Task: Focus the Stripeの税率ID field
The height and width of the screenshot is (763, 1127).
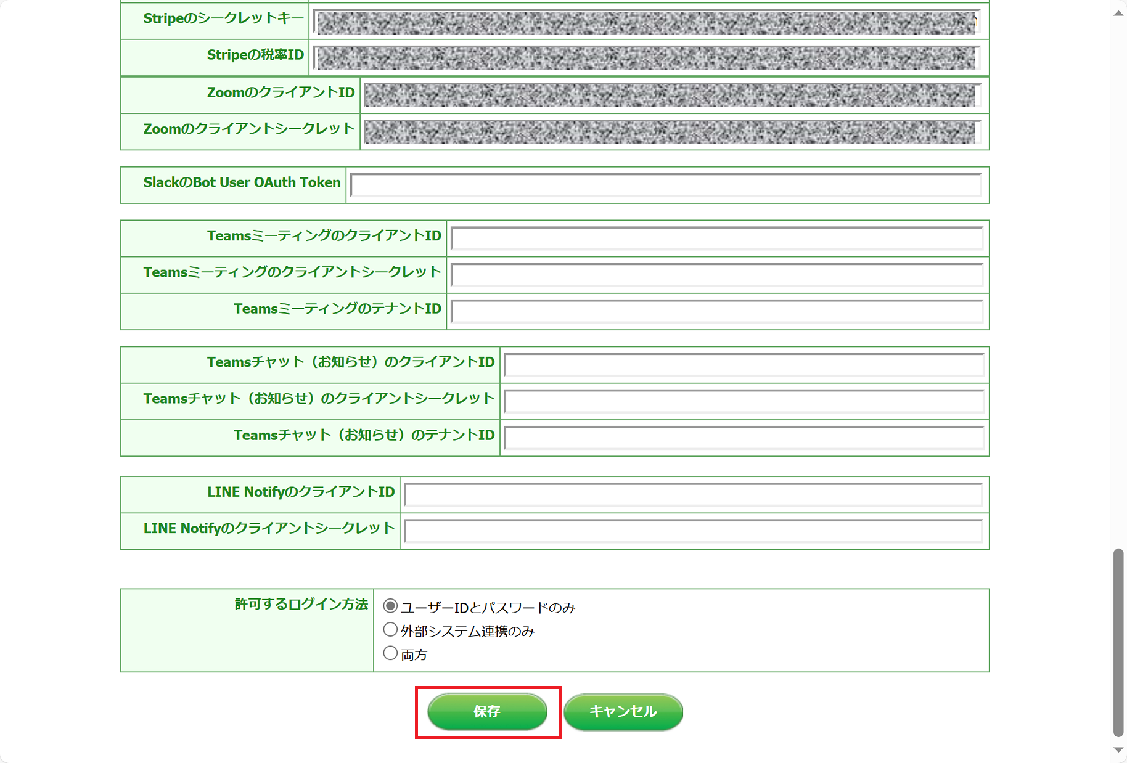Action: [647, 59]
